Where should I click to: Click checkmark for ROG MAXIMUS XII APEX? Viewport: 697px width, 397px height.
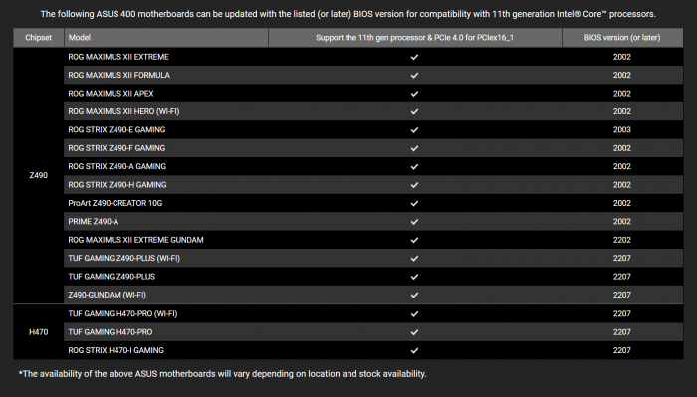click(414, 94)
